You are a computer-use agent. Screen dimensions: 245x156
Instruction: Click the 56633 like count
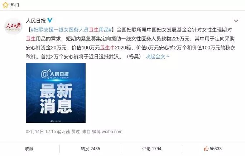tap(216, 148)
